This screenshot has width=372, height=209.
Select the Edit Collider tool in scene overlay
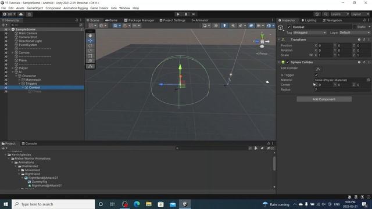90,66
